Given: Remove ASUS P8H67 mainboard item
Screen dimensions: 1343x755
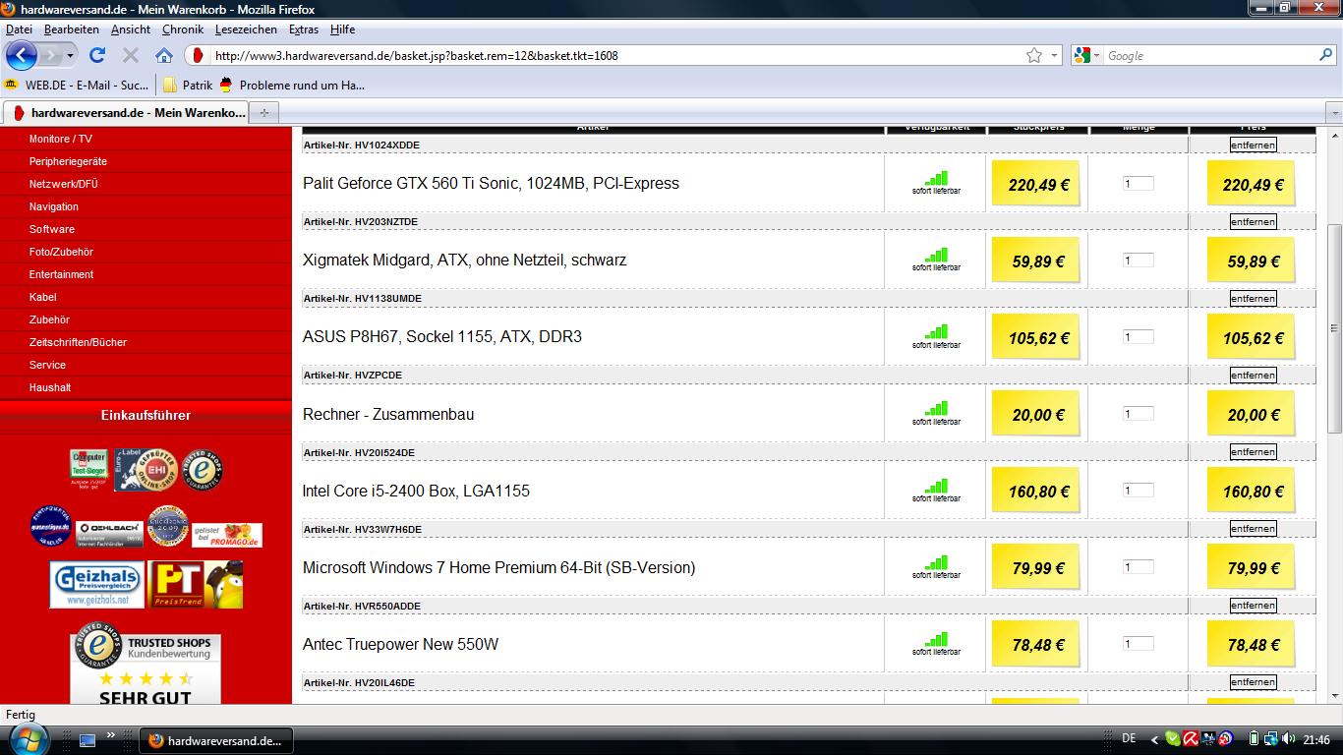Looking at the screenshot, I should pos(1253,299).
